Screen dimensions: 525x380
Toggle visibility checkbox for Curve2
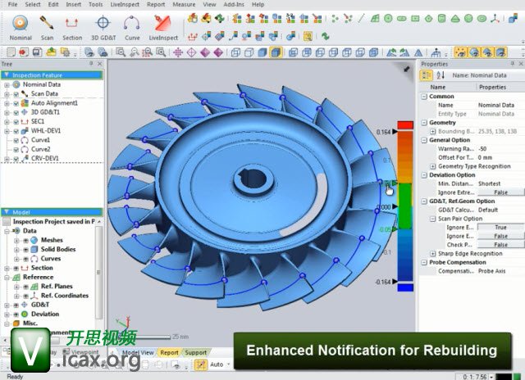coord(16,149)
